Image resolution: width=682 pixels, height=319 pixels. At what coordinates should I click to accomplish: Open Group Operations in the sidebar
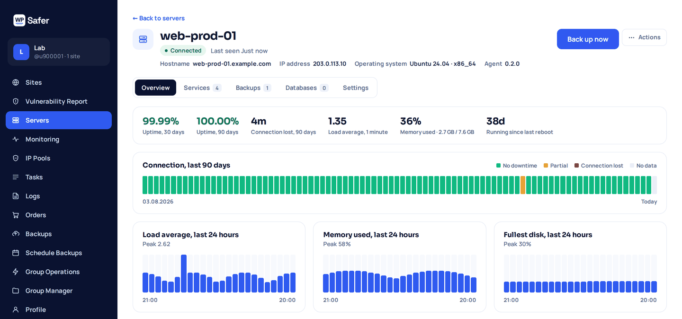[x=59, y=272]
